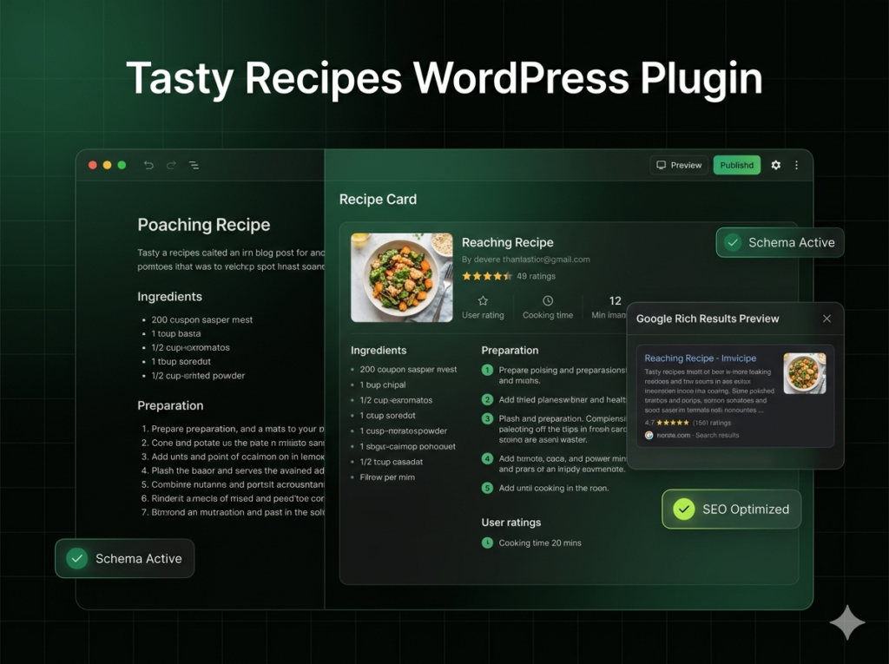The image size is (889, 664).
Task: Click the clock icon beside Cooking time 20 mins
Action: click(487, 542)
